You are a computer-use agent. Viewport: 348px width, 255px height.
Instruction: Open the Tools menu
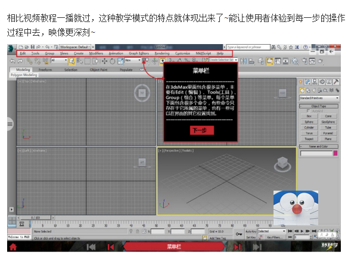tap(35, 53)
